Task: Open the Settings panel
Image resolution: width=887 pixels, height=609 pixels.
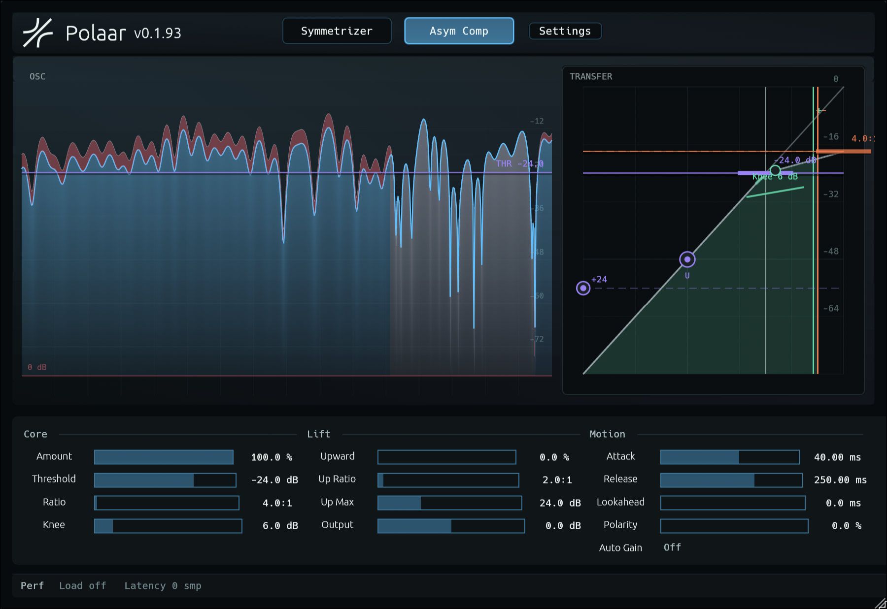Action: click(x=565, y=31)
